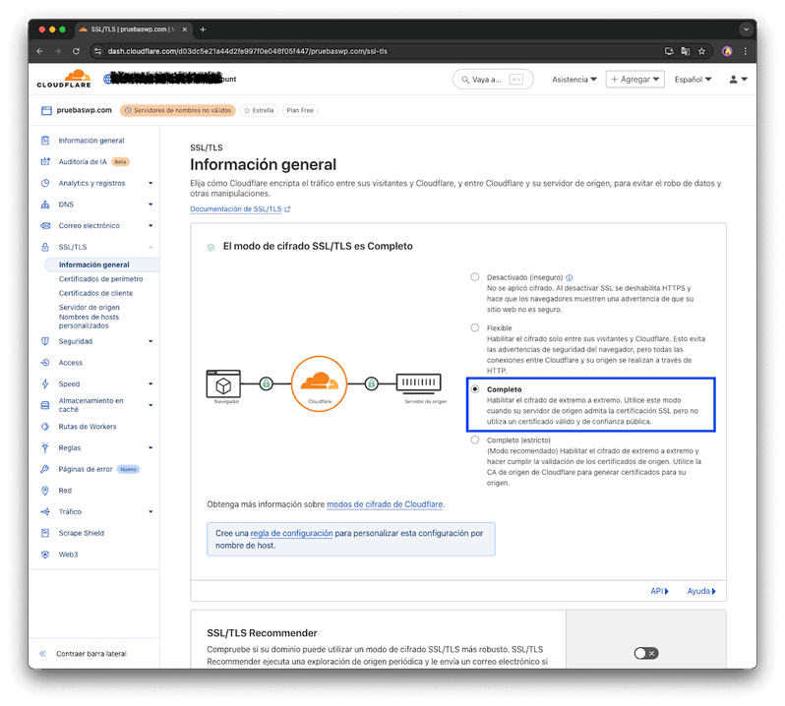Open browser three-dot menu
The height and width of the screenshot is (706, 785).
click(x=746, y=51)
